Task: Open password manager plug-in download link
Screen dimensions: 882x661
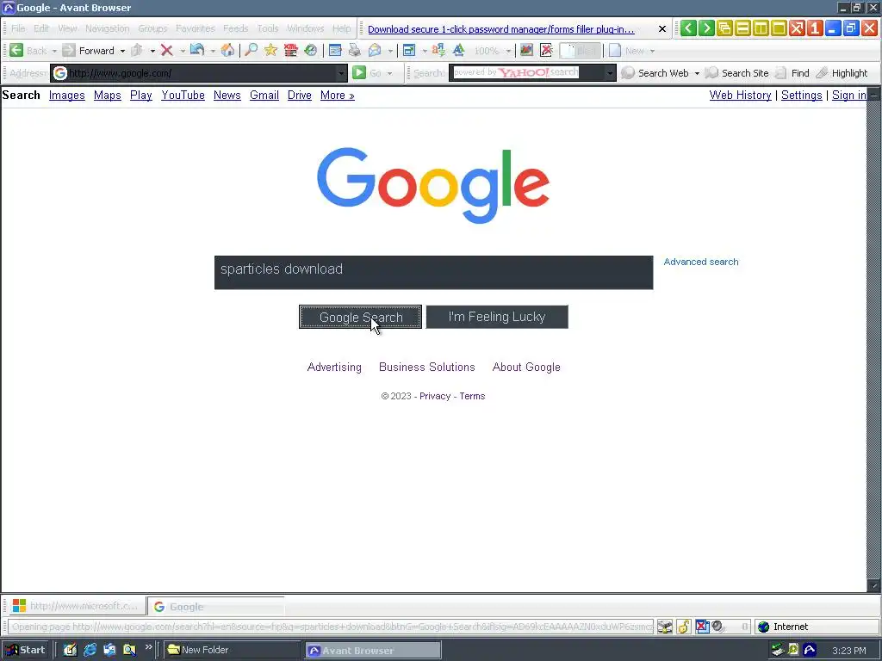Action: [x=501, y=29]
